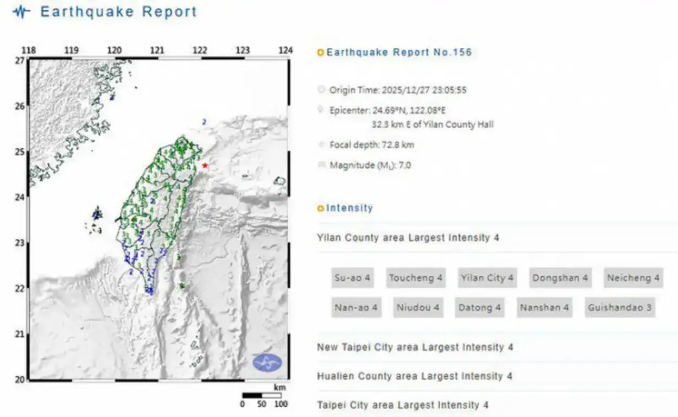Click the clock icon next to Origin Time
Image resolution: width=678 pixels, height=417 pixels.
(x=322, y=90)
